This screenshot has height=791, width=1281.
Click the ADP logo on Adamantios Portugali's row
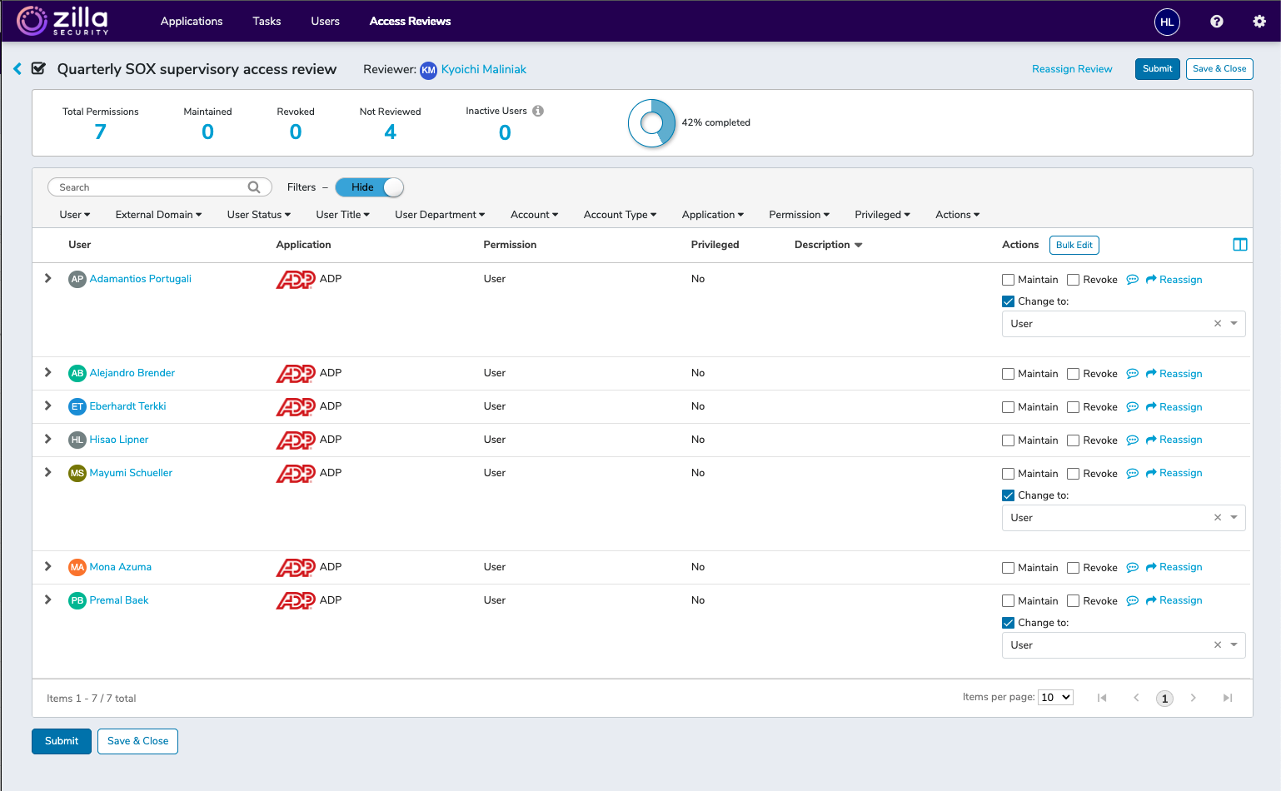tap(296, 279)
